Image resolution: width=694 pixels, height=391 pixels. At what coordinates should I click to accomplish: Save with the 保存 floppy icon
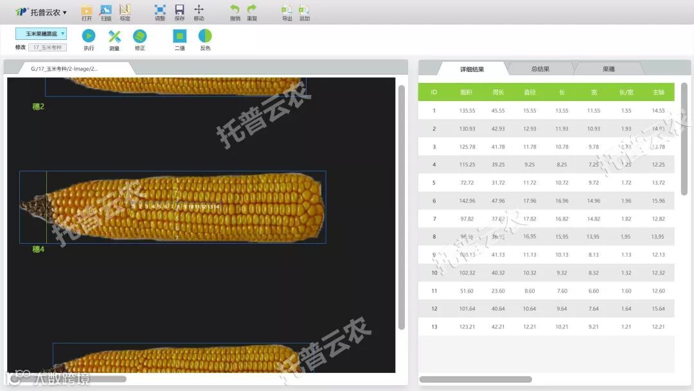(x=179, y=12)
